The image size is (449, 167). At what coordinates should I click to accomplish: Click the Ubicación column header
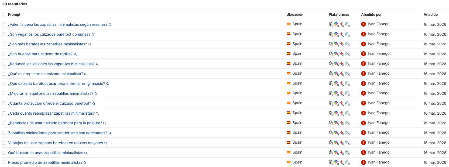(295, 14)
